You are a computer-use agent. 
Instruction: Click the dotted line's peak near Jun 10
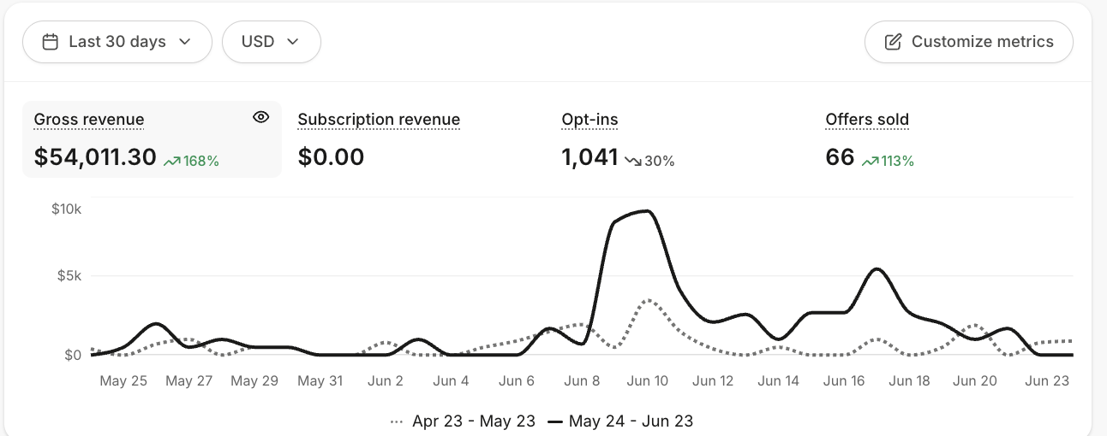pyautogui.click(x=649, y=300)
